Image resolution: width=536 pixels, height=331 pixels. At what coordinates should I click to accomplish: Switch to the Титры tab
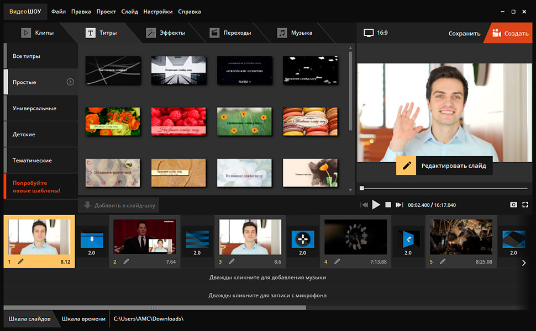[x=101, y=33]
